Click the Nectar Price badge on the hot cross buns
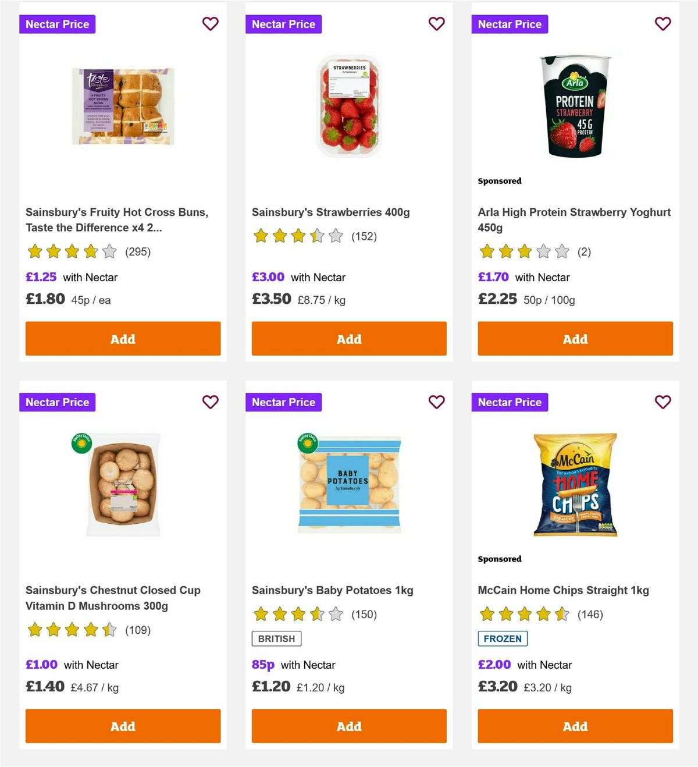The height and width of the screenshot is (767, 698). click(57, 24)
